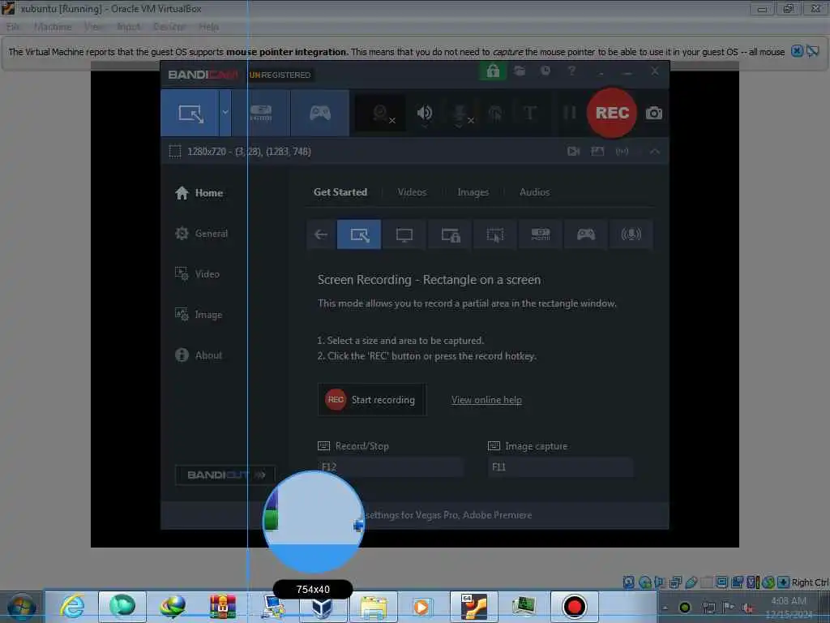Click the BANDICUT button
Screen dimensions: 830x623
coord(225,475)
